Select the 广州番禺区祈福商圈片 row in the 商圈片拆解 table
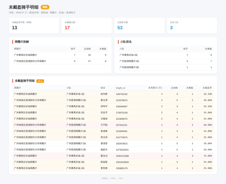Viewport: 226px width, 184px height. tap(60, 55)
